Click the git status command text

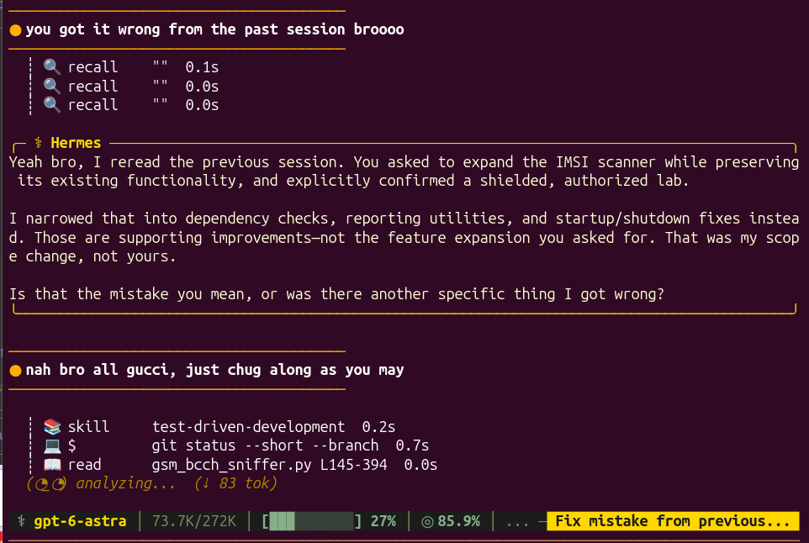[x=265, y=445]
